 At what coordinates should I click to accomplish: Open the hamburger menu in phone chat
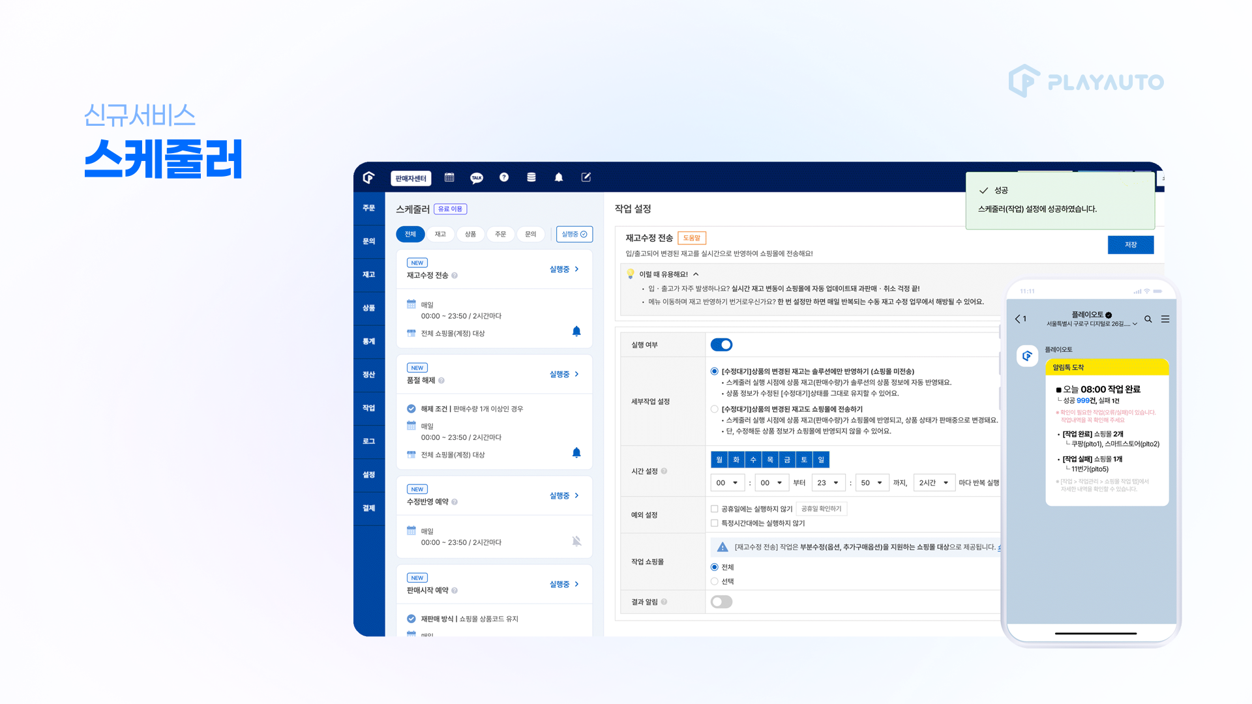1165,319
